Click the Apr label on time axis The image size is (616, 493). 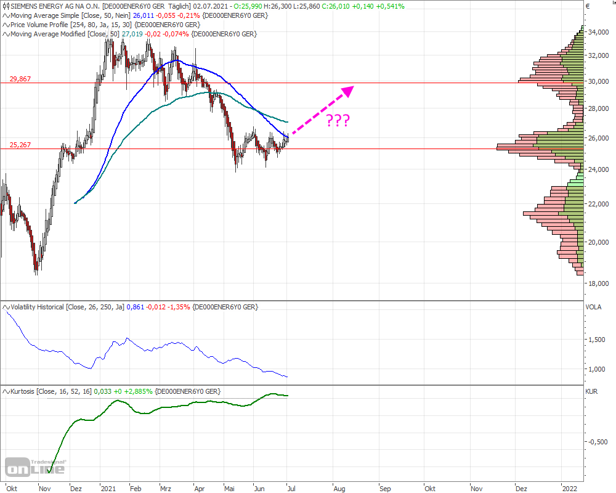pos(200,489)
